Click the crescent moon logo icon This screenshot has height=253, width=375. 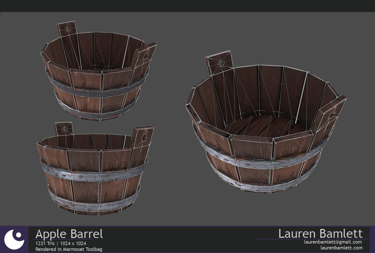[14, 240]
